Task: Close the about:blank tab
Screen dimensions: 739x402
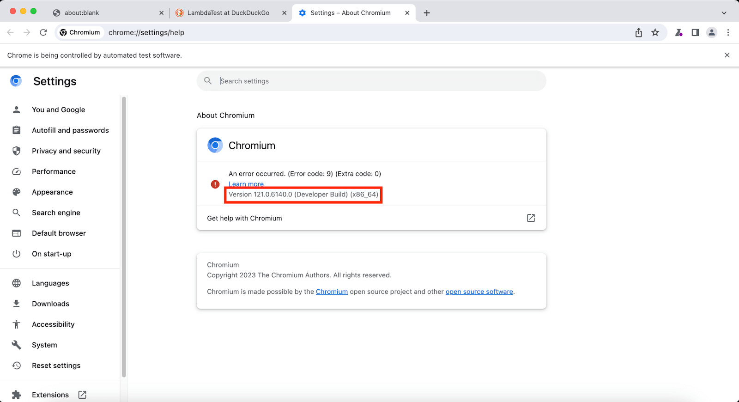Action: (161, 13)
